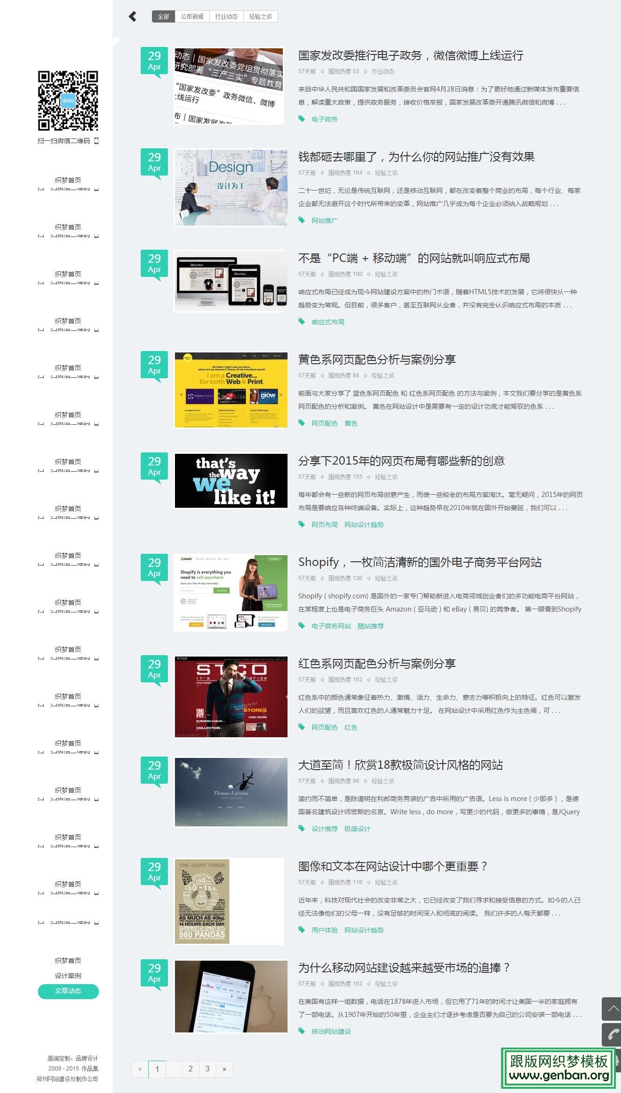Image resolution: width=621 pixels, height=1093 pixels.
Task: Open the Design 设计为王 thumbnail
Action: (231, 188)
